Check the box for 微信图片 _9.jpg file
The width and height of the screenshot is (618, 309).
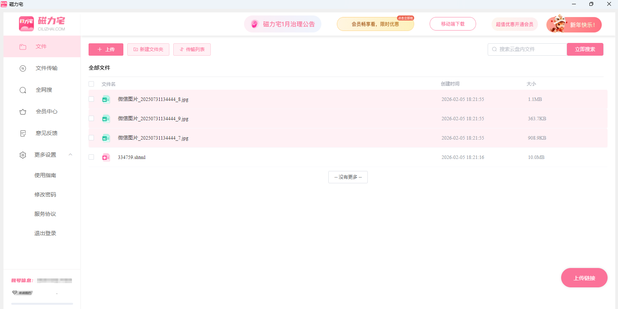click(91, 118)
